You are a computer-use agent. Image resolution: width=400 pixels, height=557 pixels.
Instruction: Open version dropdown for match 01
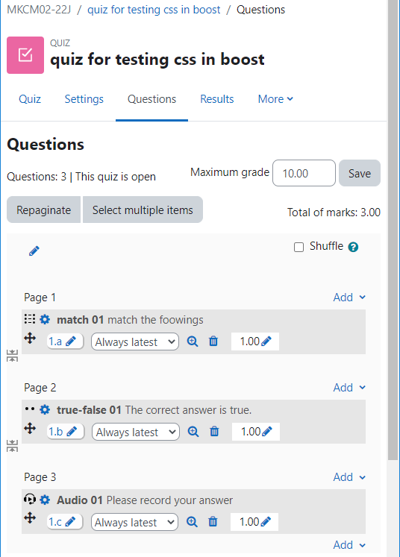point(135,342)
